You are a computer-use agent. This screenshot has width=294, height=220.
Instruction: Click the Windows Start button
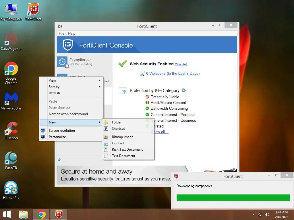click(x=7, y=214)
